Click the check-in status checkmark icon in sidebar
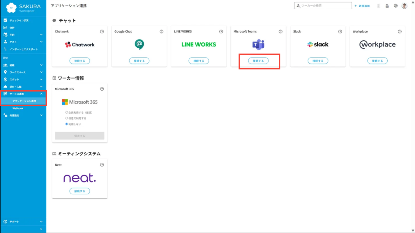This screenshot has height=233, width=415. click(x=5, y=20)
